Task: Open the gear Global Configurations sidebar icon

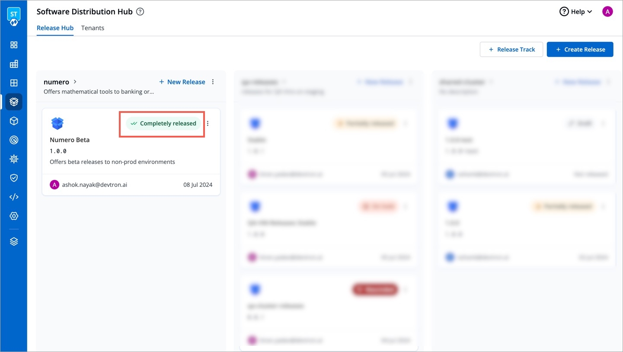Action: click(x=14, y=216)
